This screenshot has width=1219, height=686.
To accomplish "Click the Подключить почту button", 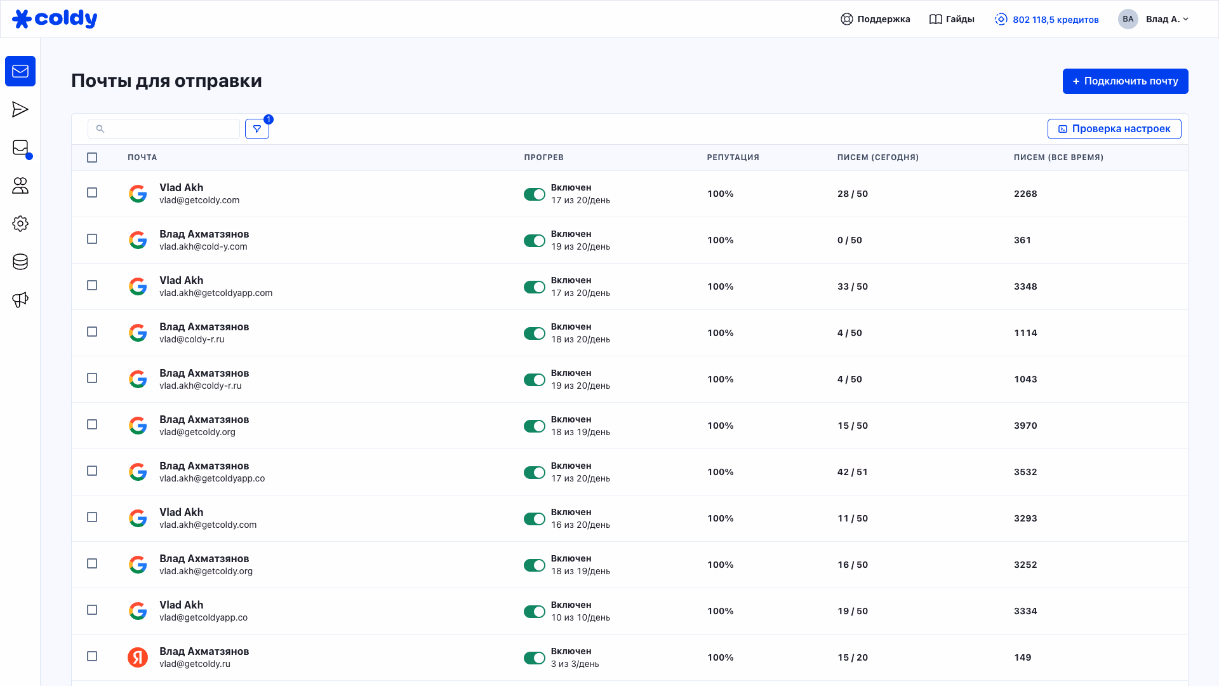I will click(x=1125, y=81).
